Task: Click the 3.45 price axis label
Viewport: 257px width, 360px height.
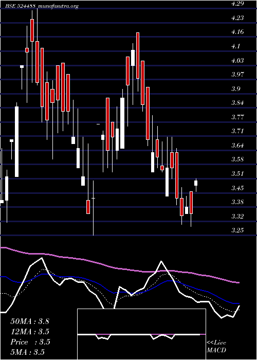Action: [x=238, y=188]
